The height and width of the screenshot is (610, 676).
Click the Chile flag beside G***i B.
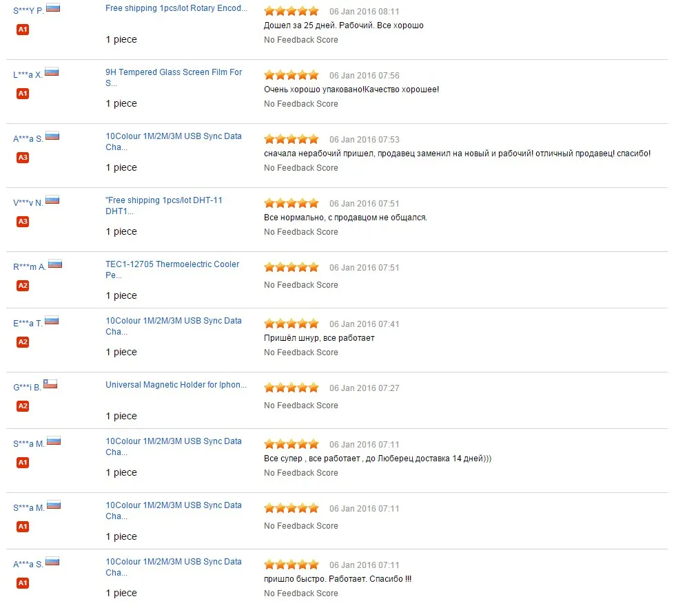(x=50, y=384)
